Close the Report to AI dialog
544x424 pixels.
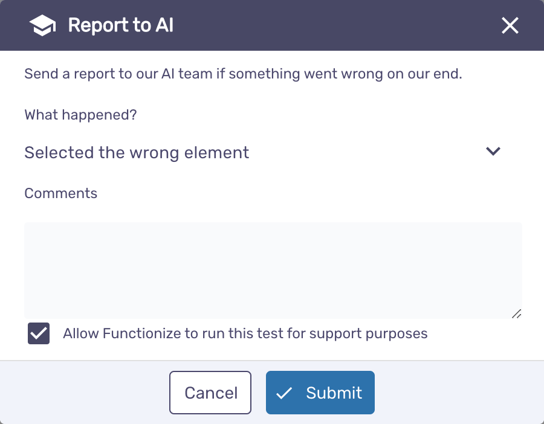click(x=510, y=25)
